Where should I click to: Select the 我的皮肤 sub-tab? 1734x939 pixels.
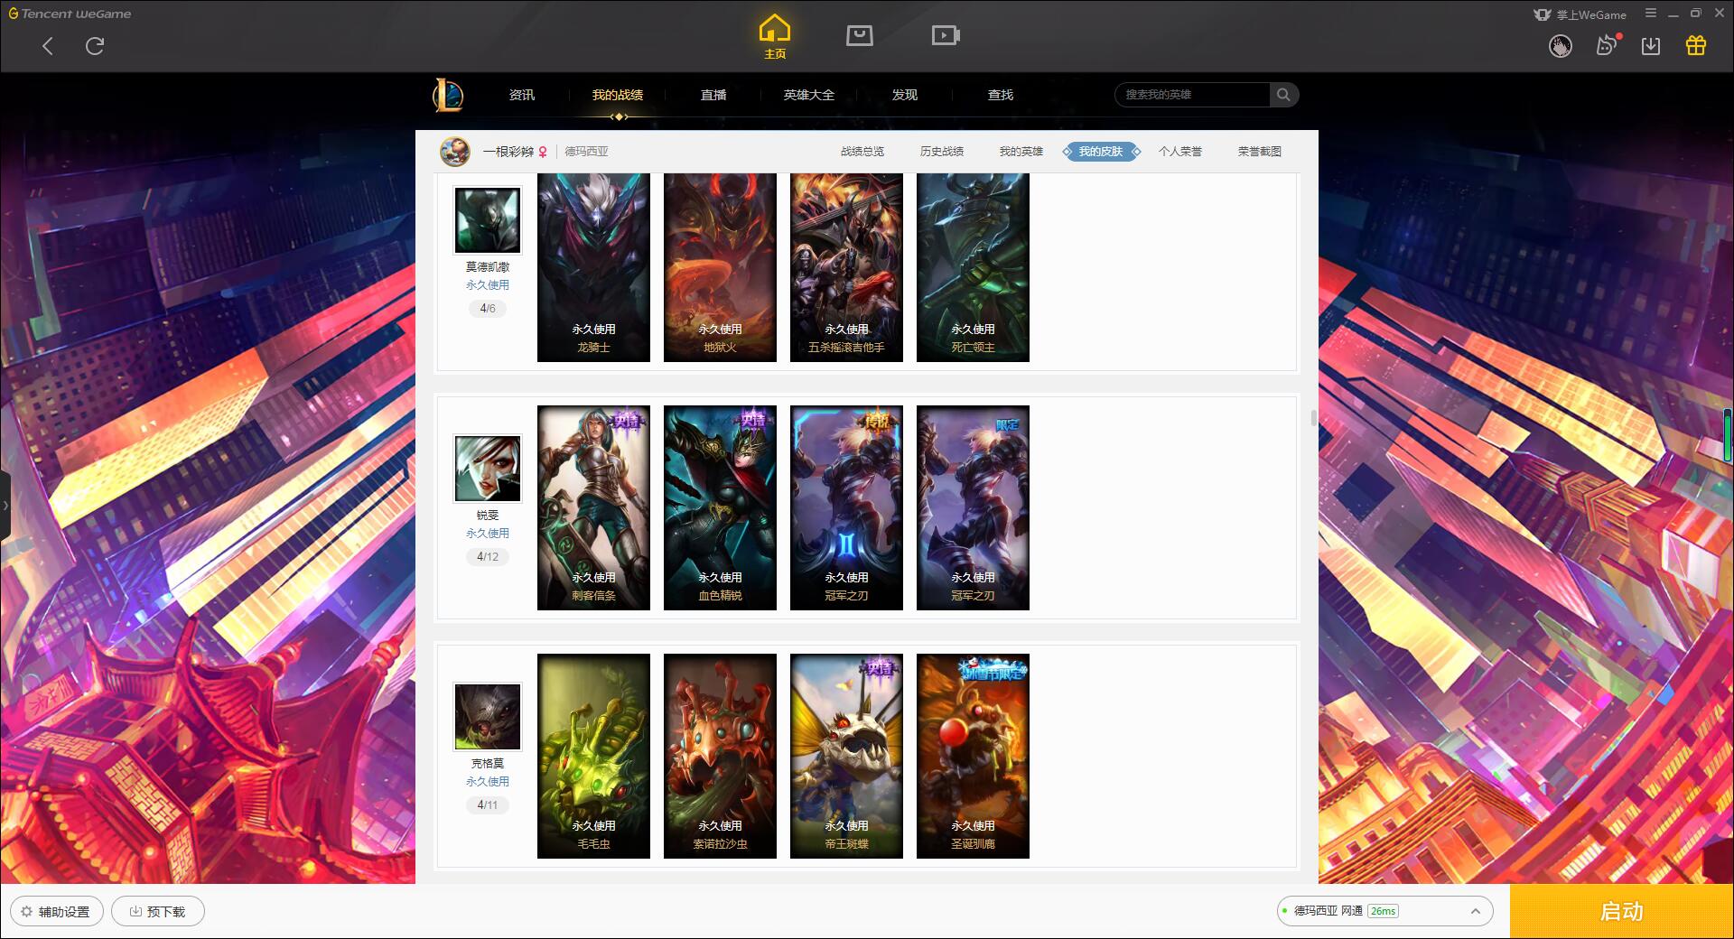(x=1101, y=152)
